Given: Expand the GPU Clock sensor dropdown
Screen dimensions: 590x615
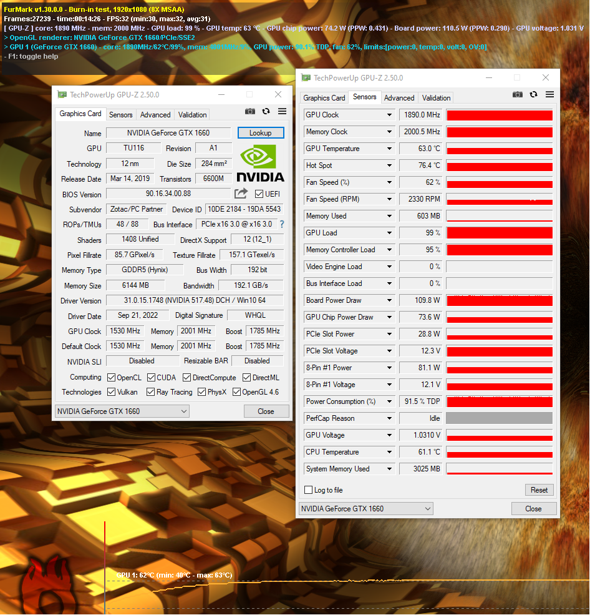Looking at the screenshot, I should [x=389, y=115].
